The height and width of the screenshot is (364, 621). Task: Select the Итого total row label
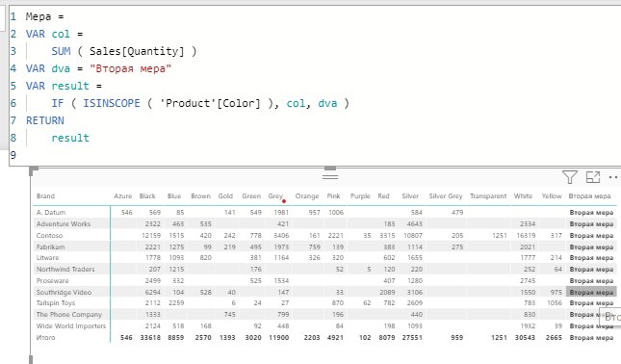(46, 337)
